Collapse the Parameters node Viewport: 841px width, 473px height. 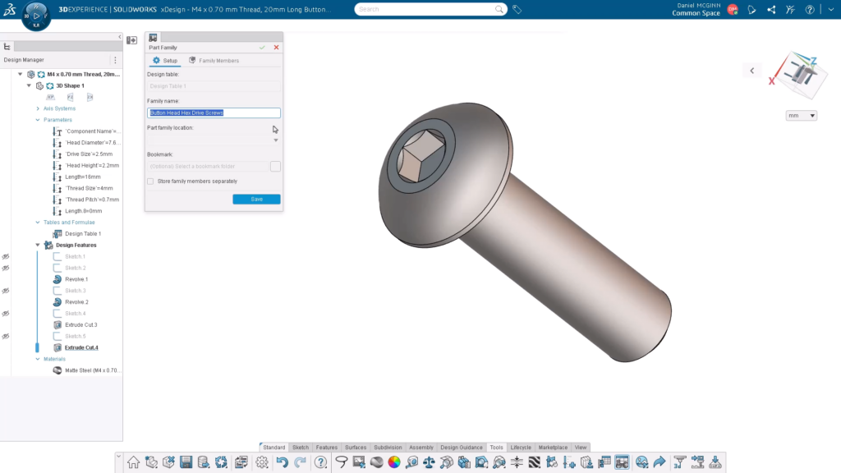coord(38,120)
